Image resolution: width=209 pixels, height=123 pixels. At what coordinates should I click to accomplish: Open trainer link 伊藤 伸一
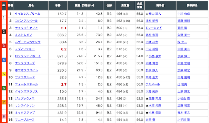tap(184, 56)
